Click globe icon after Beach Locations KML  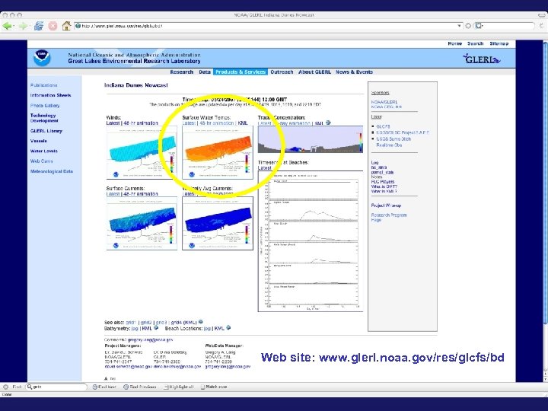click(x=228, y=328)
